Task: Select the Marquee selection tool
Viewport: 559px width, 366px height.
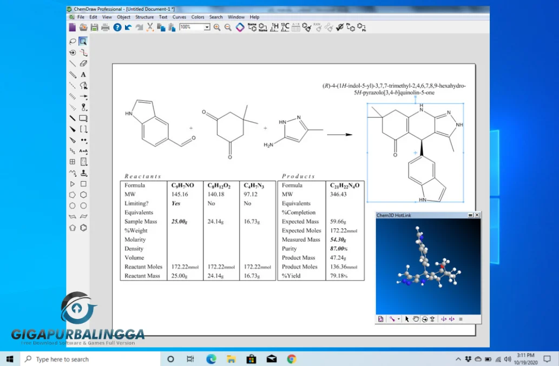Action: point(83,41)
